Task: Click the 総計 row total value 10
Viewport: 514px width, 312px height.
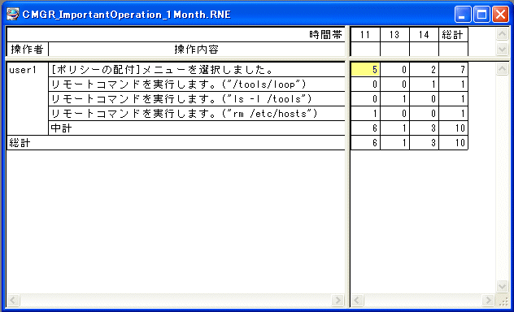Action: click(453, 143)
